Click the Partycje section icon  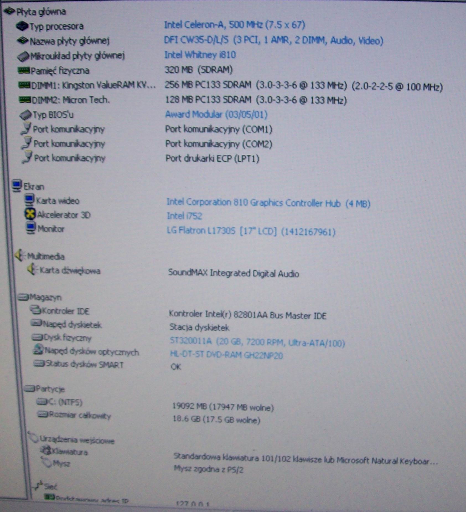(x=30, y=388)
